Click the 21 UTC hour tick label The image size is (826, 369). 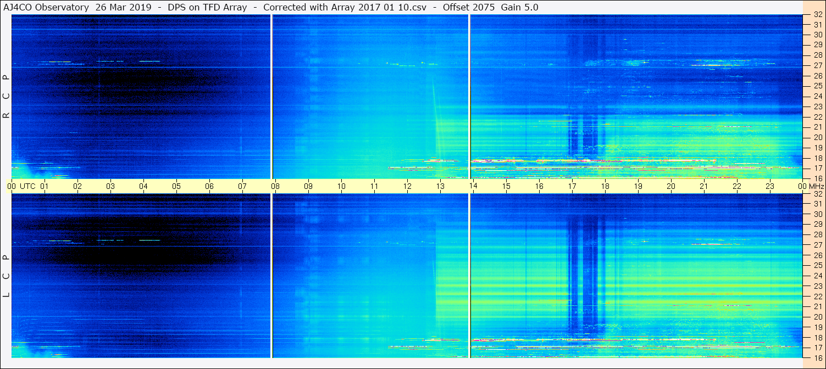(704, 186)
